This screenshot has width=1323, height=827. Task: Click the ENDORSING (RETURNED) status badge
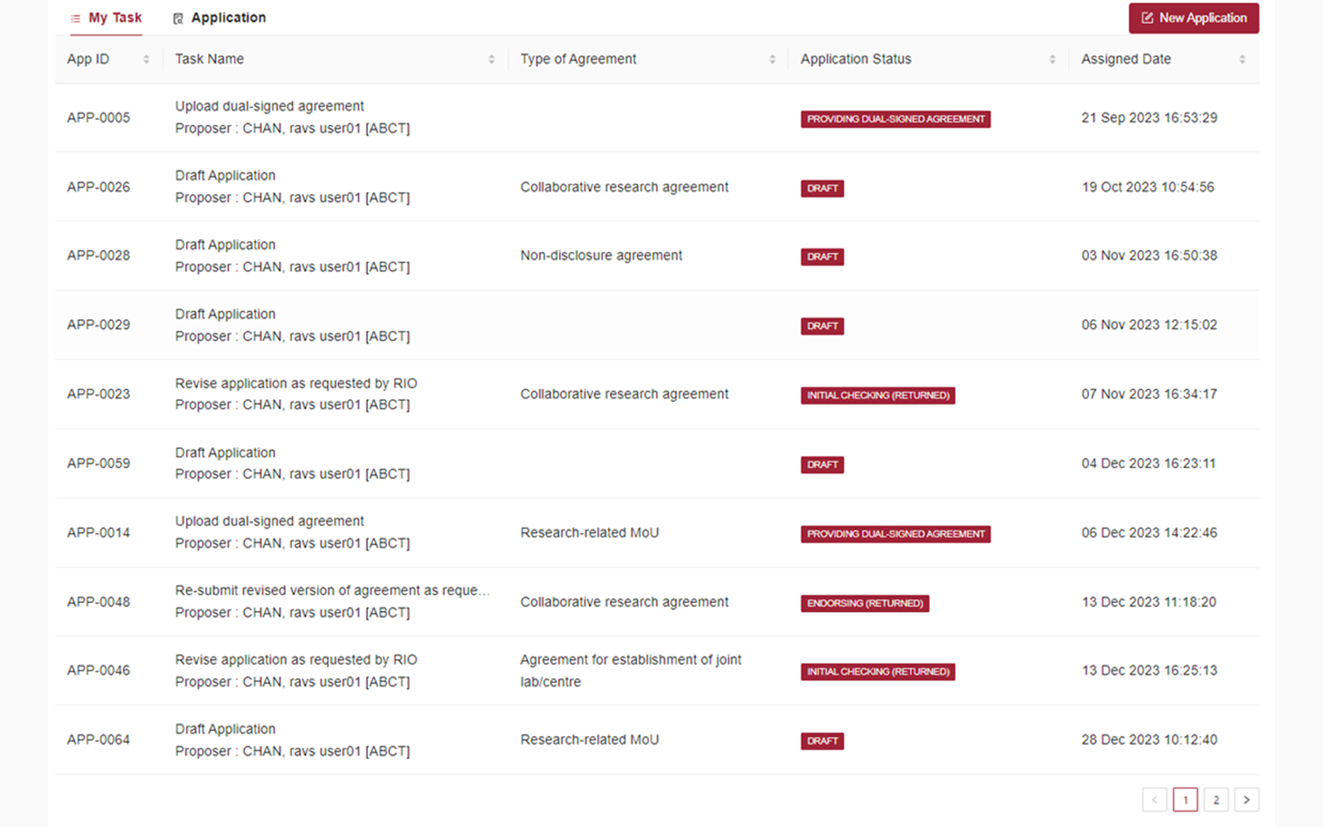[x=864, y=603]
